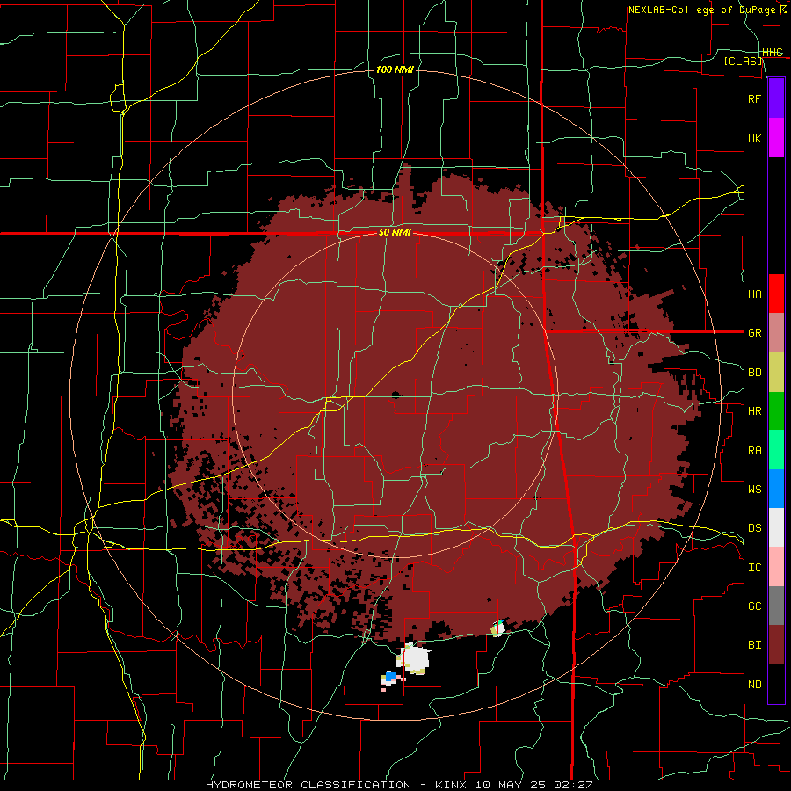
Task: Click the DS legend label
Action: point(754,528)
